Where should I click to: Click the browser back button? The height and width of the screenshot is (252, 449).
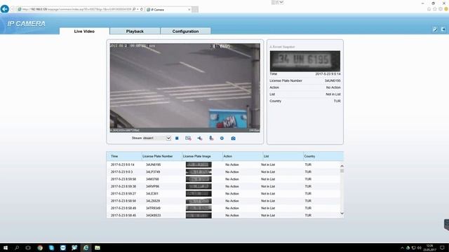click(x=5, y=9)
